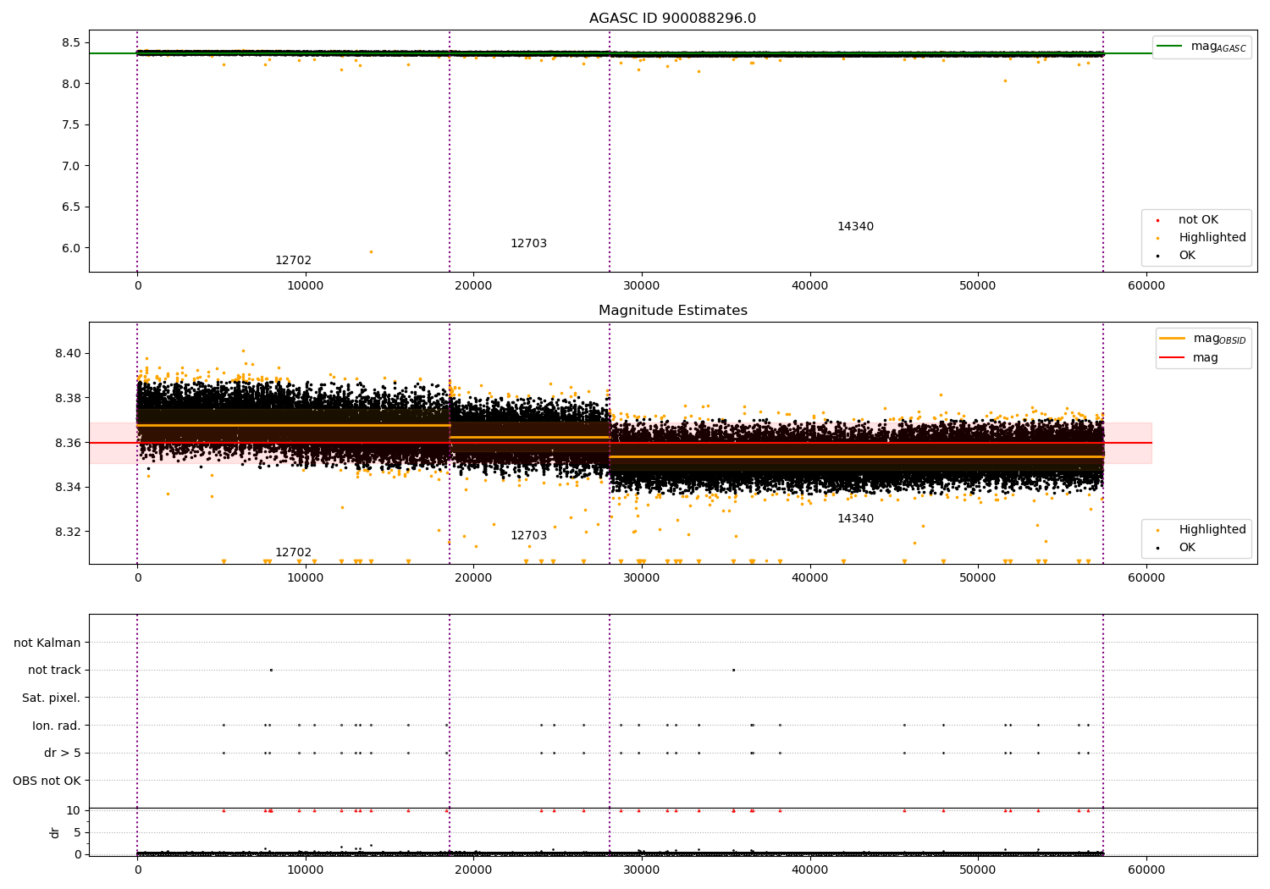Click the '12702' label in the top plot
This screenshot has width=1270, height=889.
[293, 261]
